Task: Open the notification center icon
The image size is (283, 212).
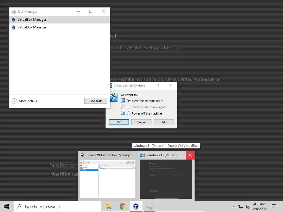Action: click(274, 206)
